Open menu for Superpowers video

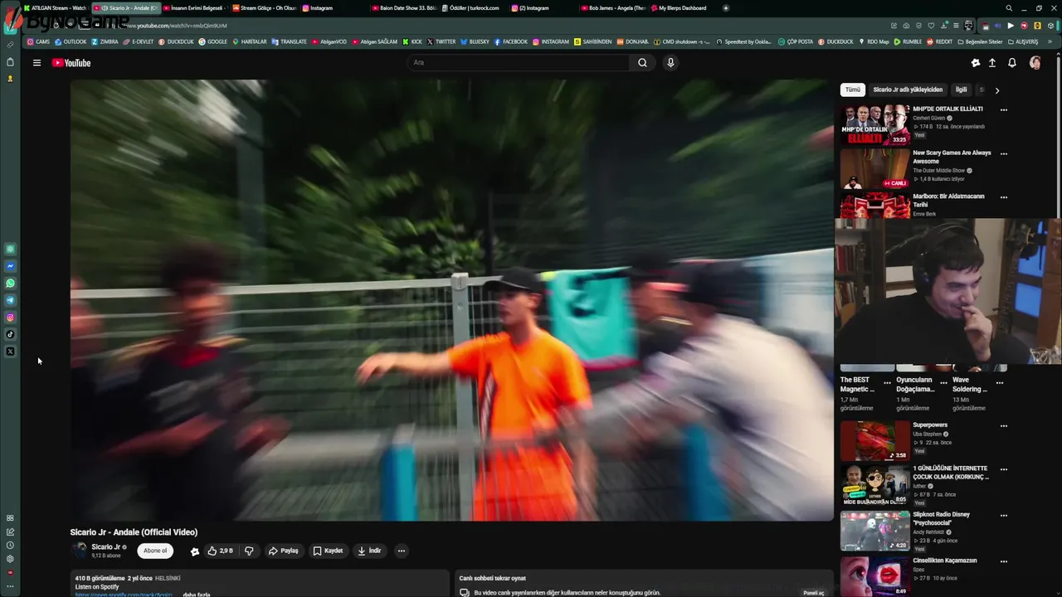[x=1004, y=426]
